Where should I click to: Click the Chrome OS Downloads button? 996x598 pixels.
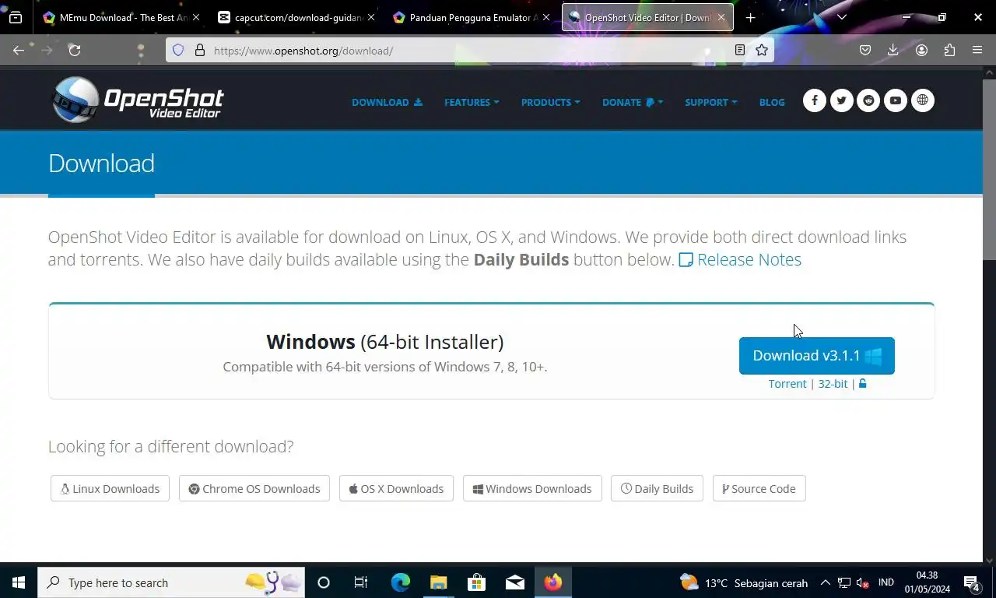tap(254, 488)
